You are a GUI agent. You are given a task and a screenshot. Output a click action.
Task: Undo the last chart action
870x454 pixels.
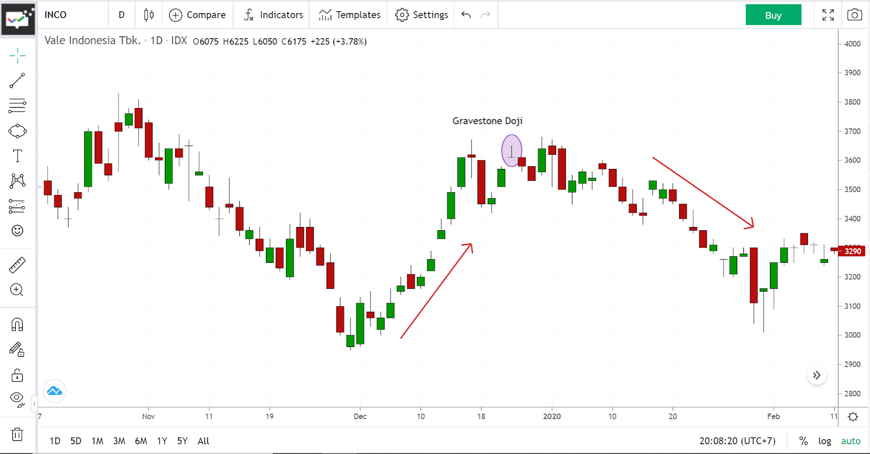466,15
